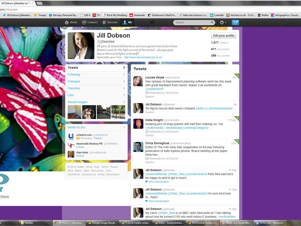Expand Recent images section

[x=96, y=102]
